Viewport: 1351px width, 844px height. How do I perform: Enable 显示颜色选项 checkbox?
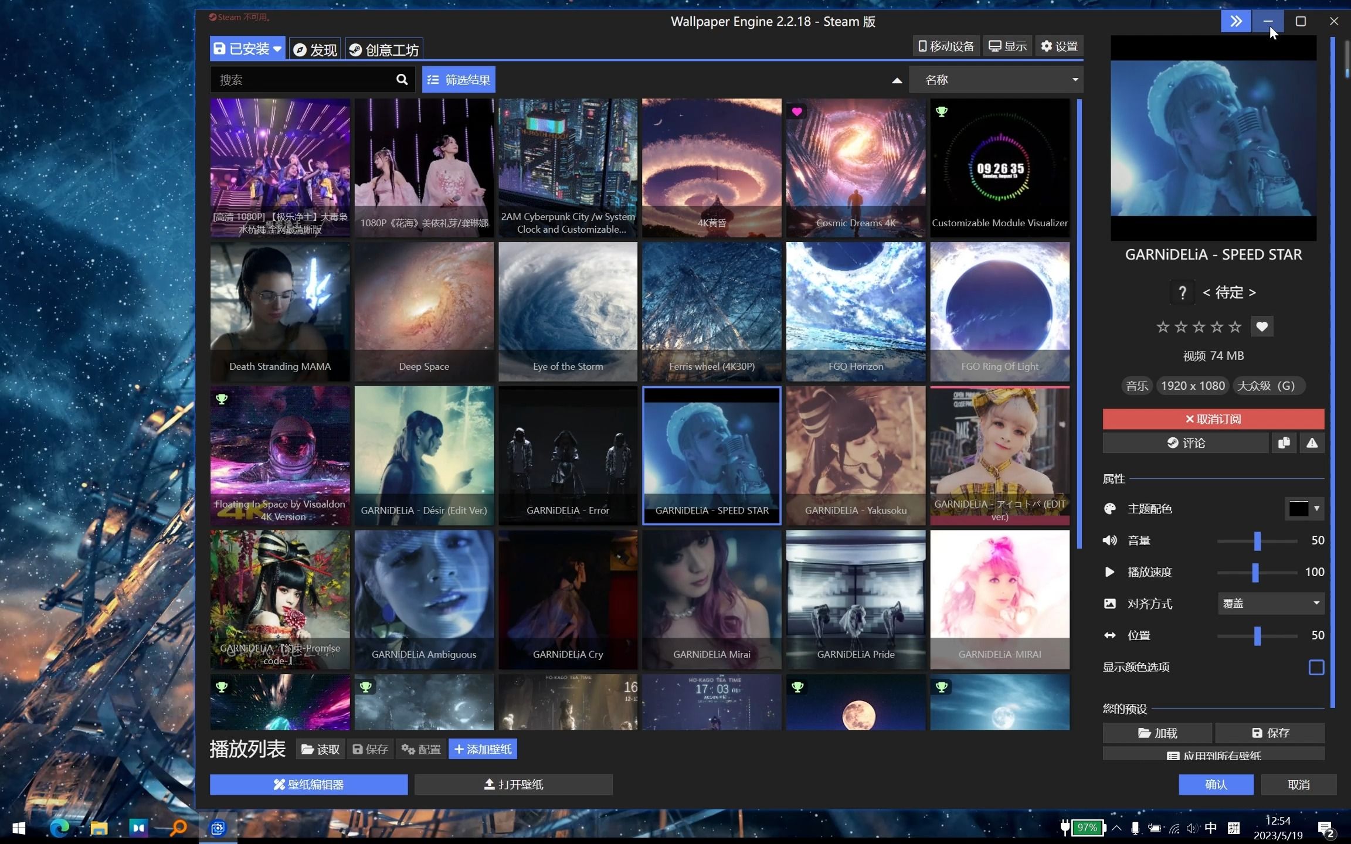pyautogui.click(x=1316, y=667)
